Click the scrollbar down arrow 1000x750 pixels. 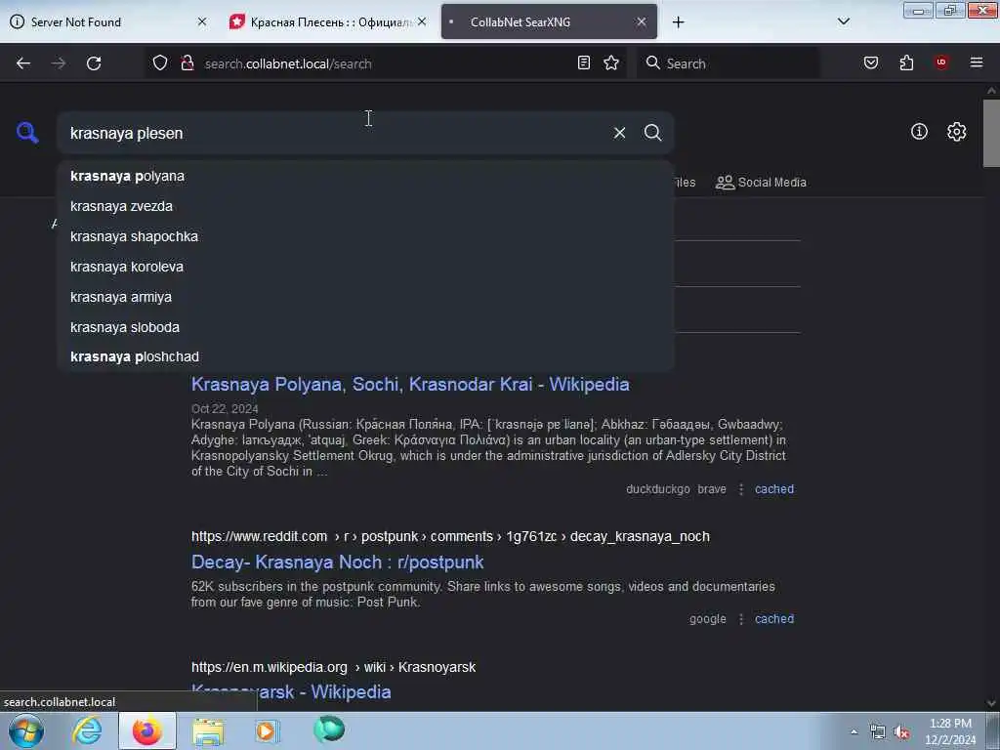tap(991, 703)
